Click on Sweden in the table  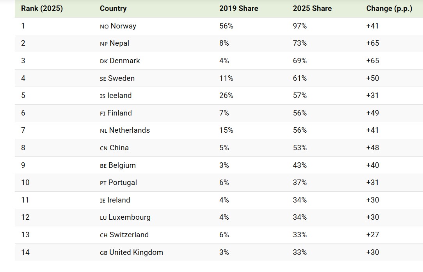pos(121,78)
